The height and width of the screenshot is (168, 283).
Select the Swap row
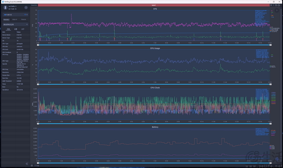pos(15,84)
